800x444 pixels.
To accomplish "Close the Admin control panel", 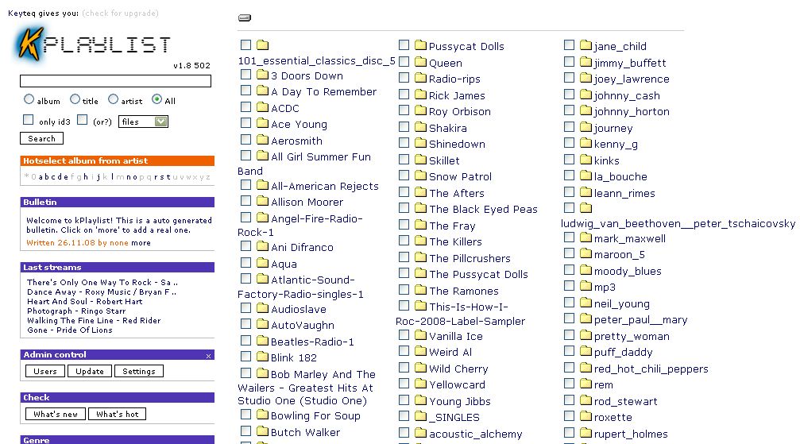I will point(208,356).
